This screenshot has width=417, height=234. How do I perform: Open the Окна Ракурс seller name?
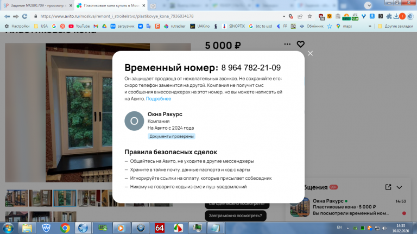165,114
